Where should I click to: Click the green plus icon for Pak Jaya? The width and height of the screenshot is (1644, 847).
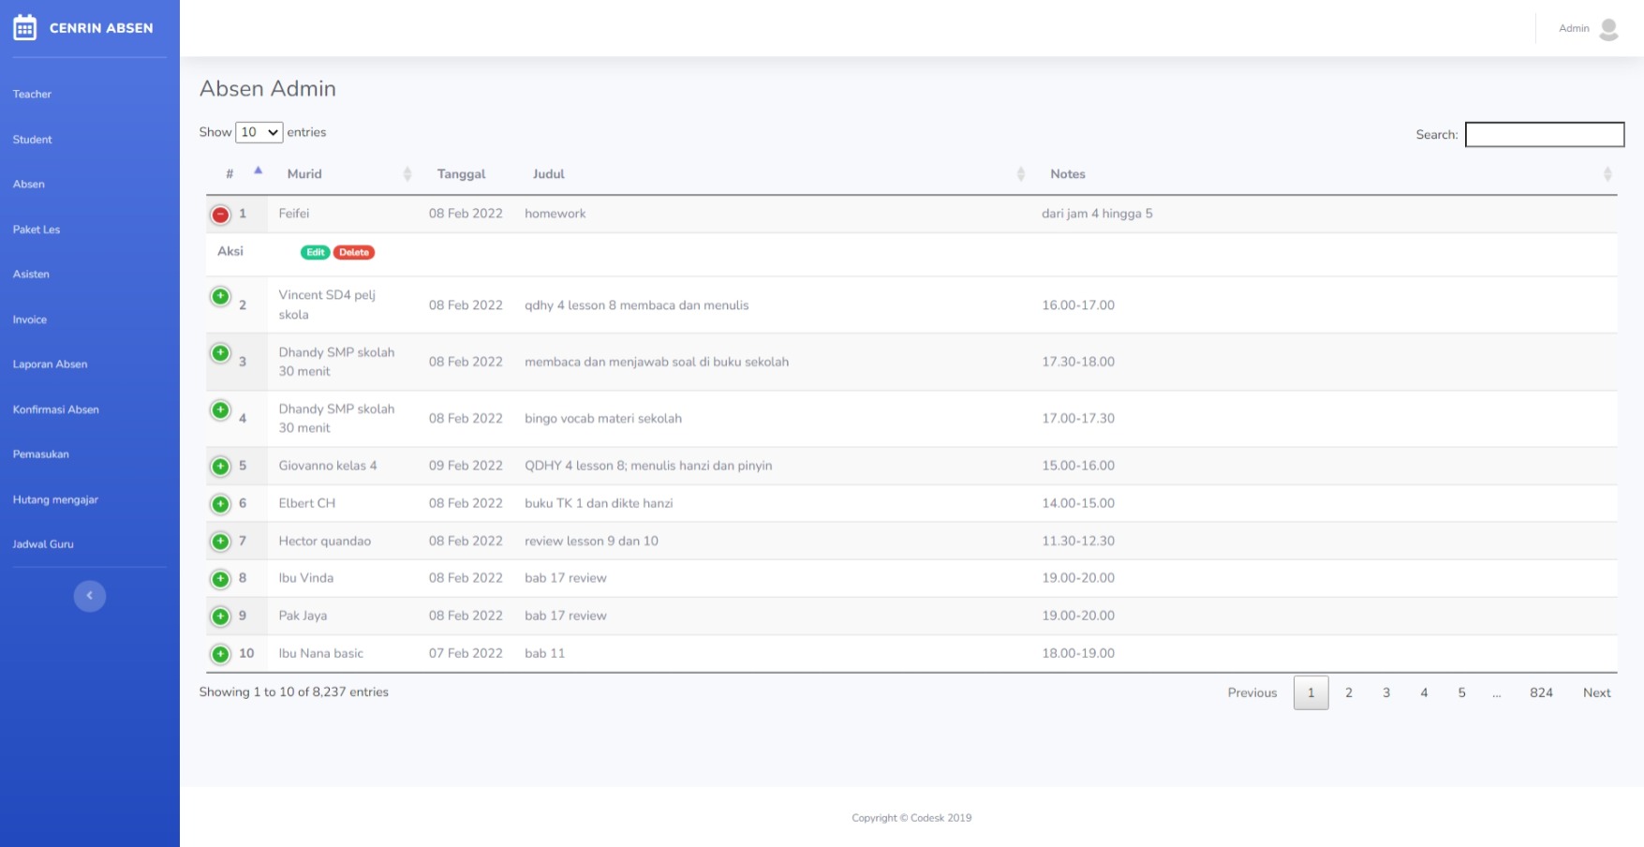tap(220, 617)
